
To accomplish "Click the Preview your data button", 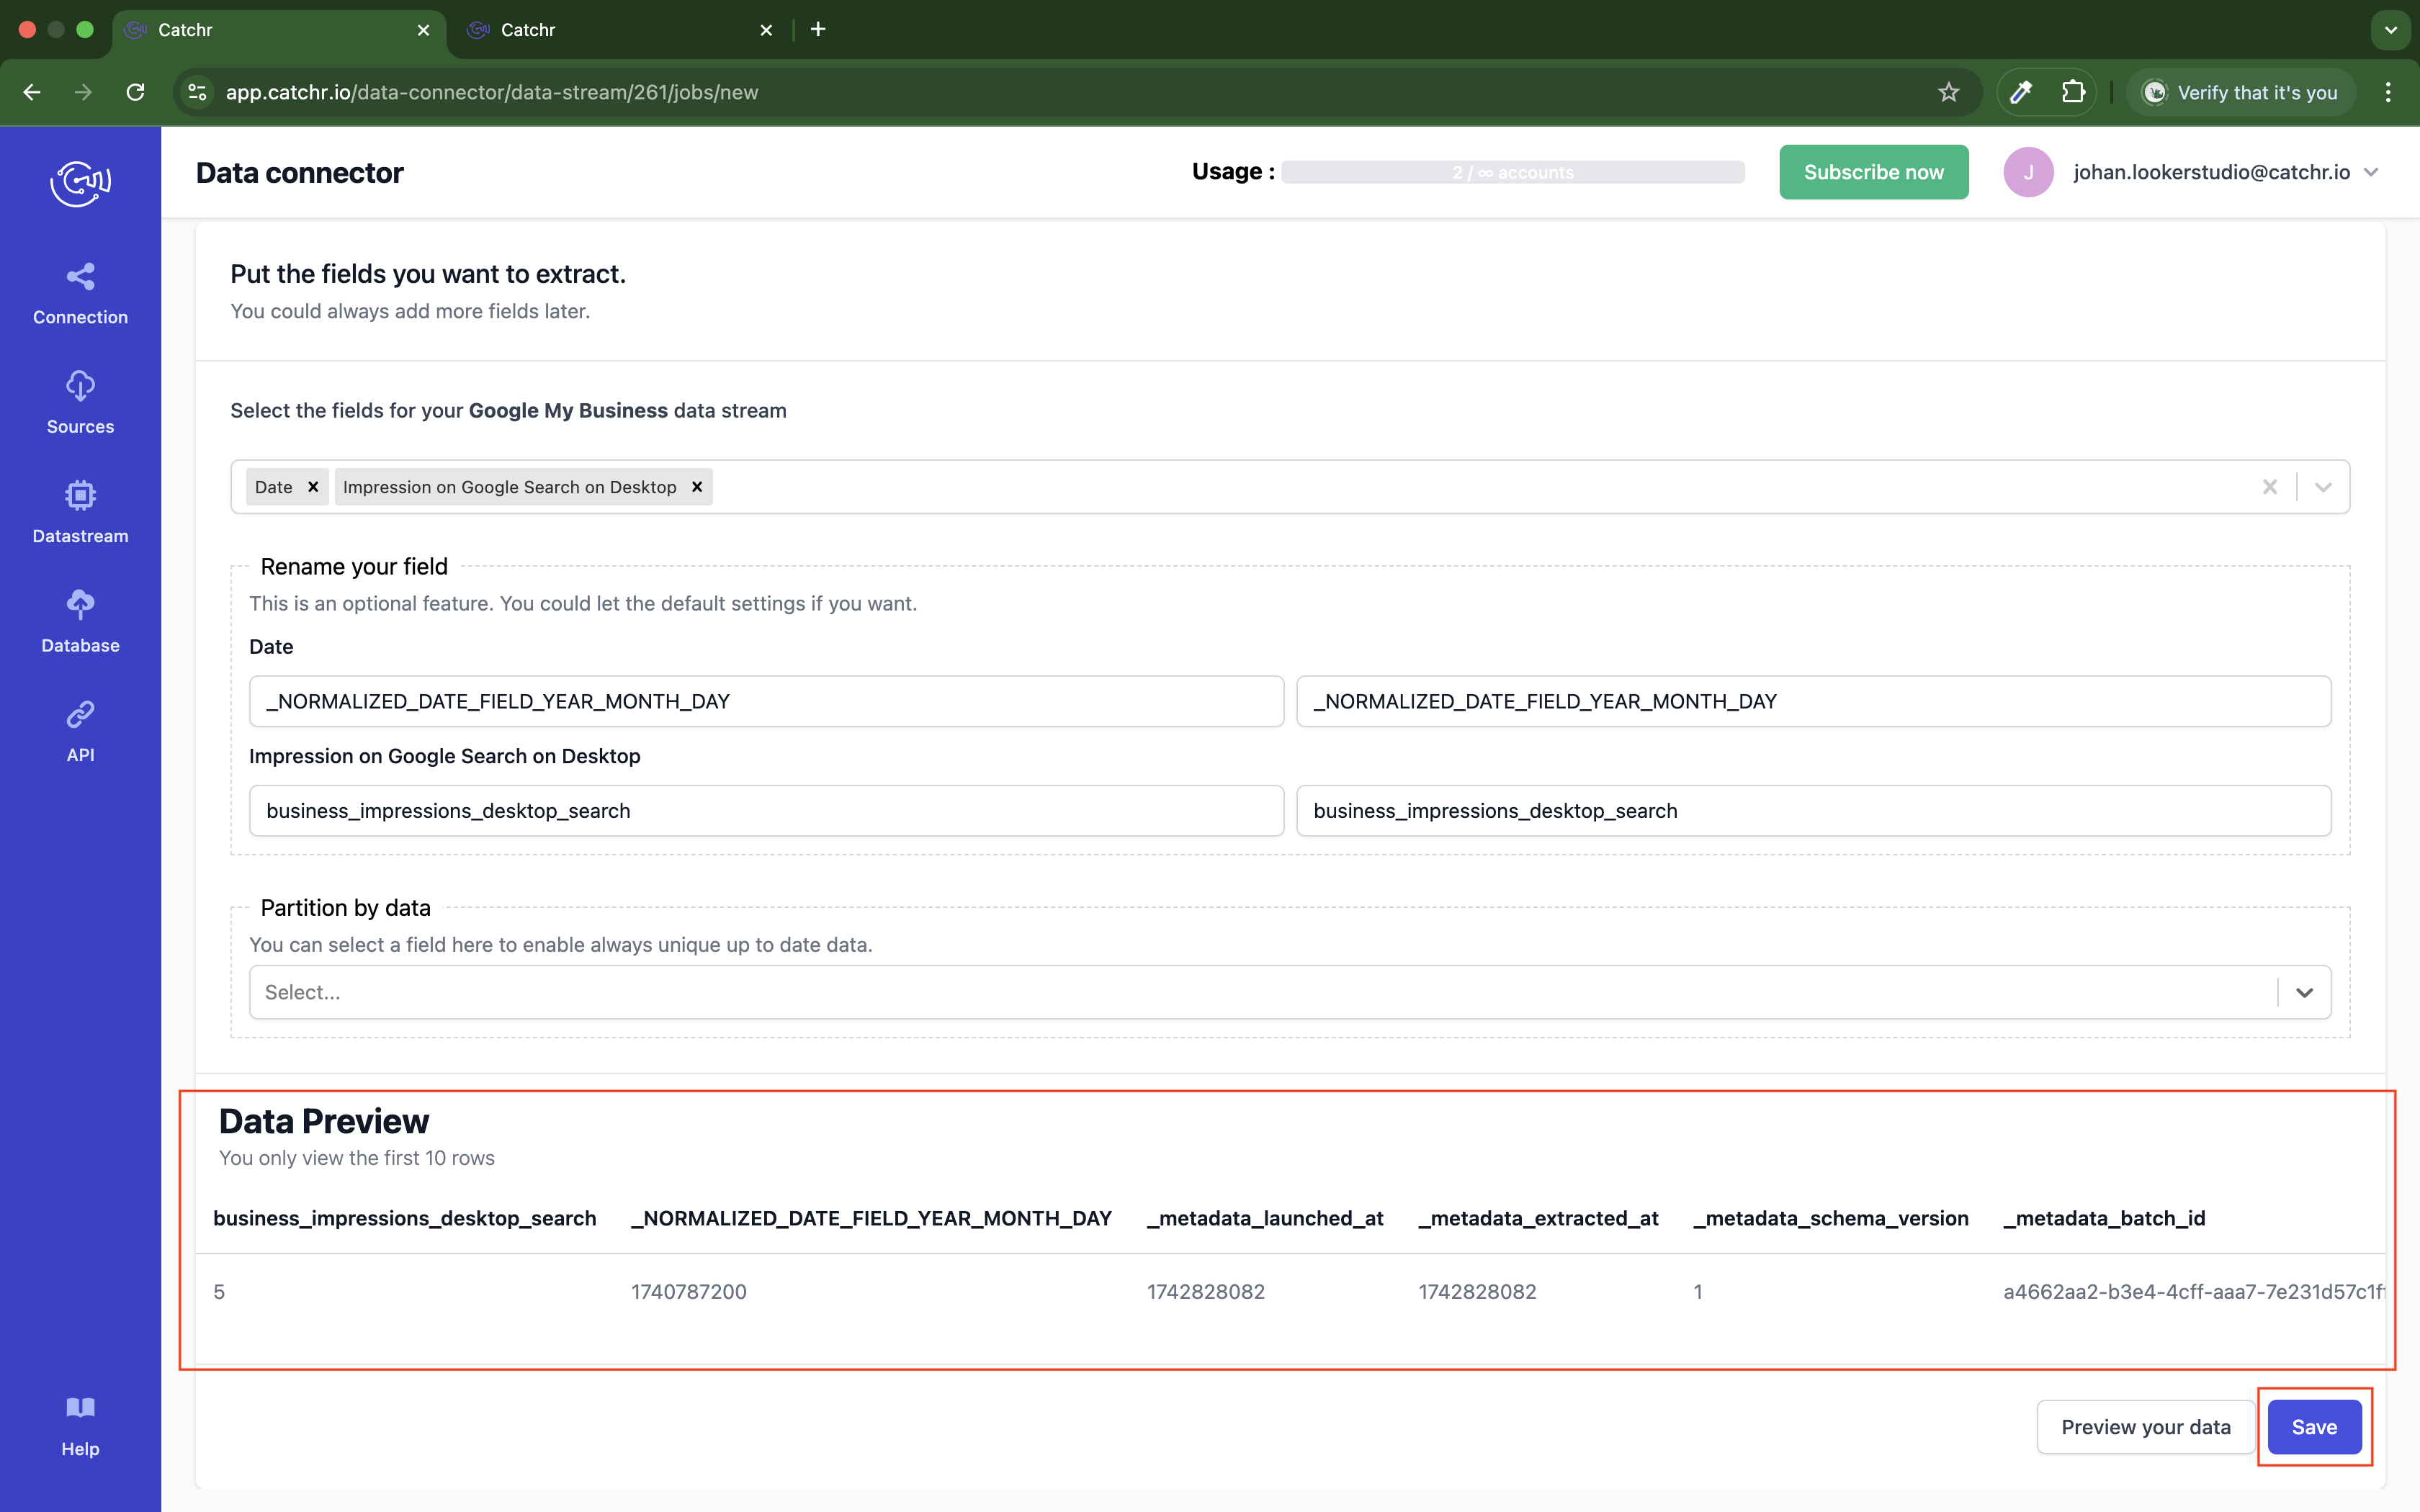I will (x=2145, y=1427).
